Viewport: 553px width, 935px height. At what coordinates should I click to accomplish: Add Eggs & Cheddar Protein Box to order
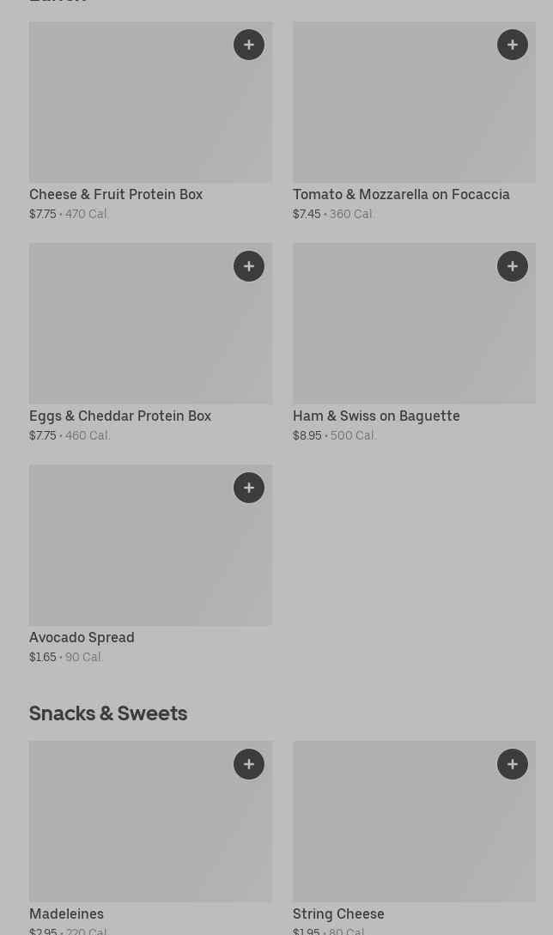249,266
